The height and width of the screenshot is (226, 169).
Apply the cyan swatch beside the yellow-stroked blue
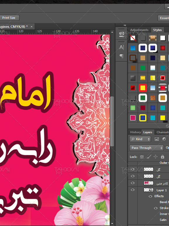[x=153, y=118]
